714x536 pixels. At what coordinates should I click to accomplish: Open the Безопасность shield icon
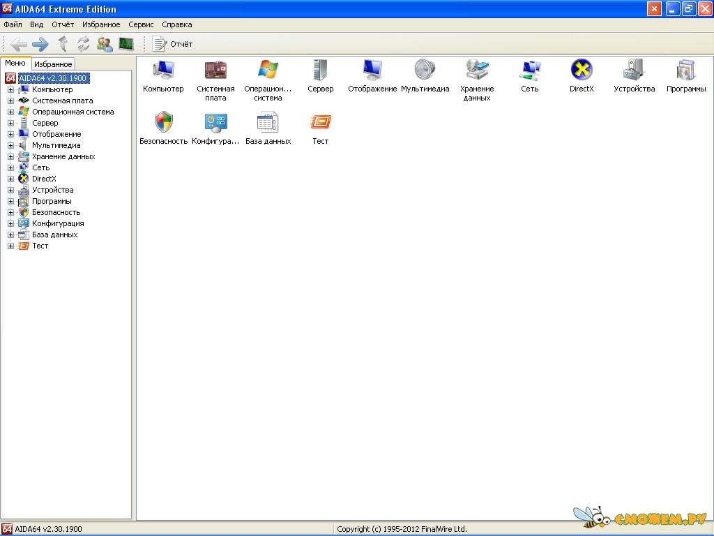(x=163, y=122)
